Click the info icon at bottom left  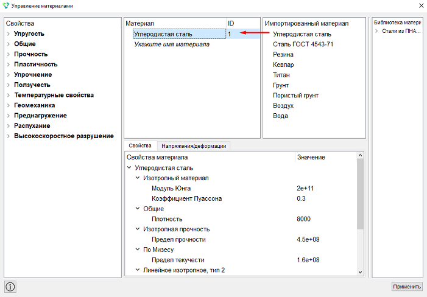[x=10, y=287]
